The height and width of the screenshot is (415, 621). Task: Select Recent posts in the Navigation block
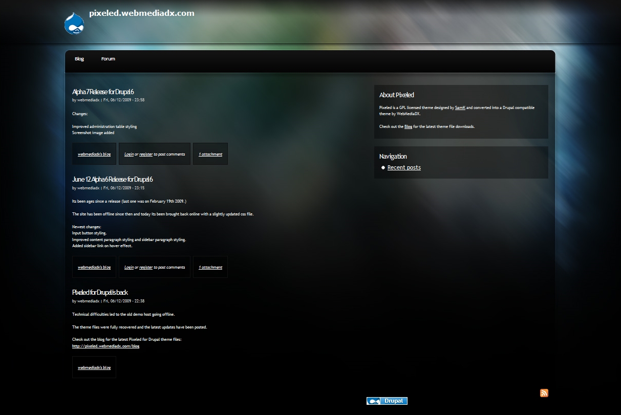click(x=404, y=168)
